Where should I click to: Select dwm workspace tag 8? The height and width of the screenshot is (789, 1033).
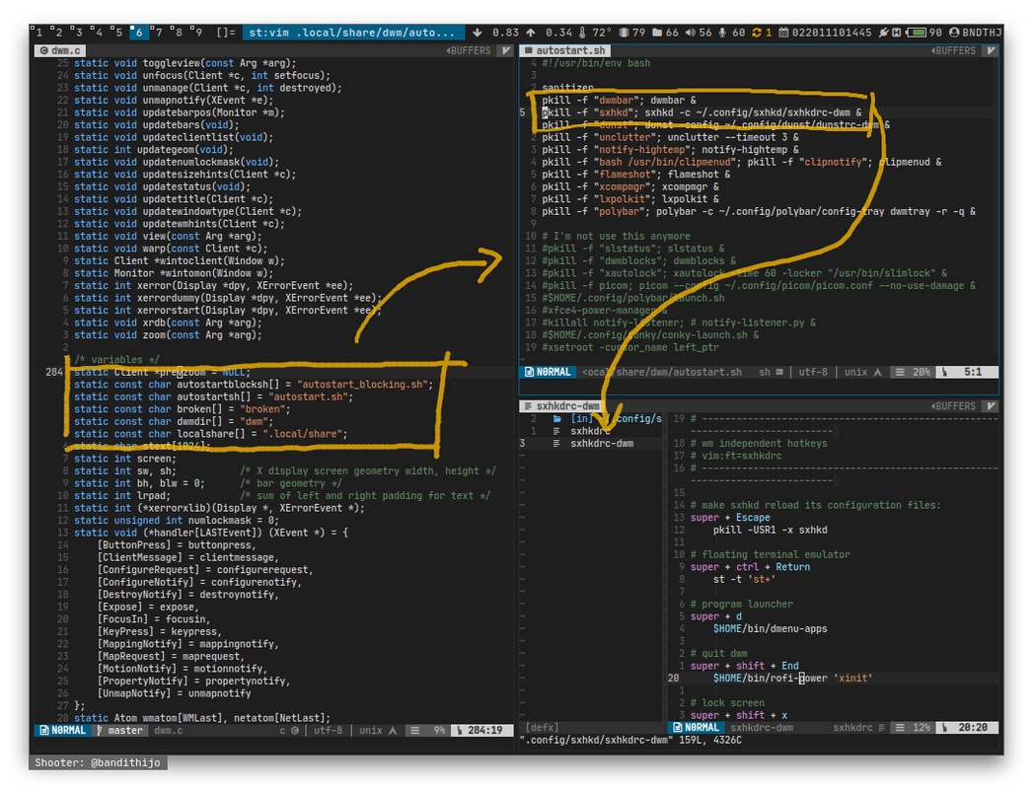coord(177,33)
